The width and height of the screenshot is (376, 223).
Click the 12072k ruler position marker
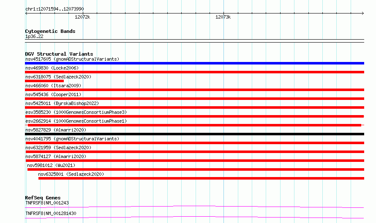click(82, 17)
